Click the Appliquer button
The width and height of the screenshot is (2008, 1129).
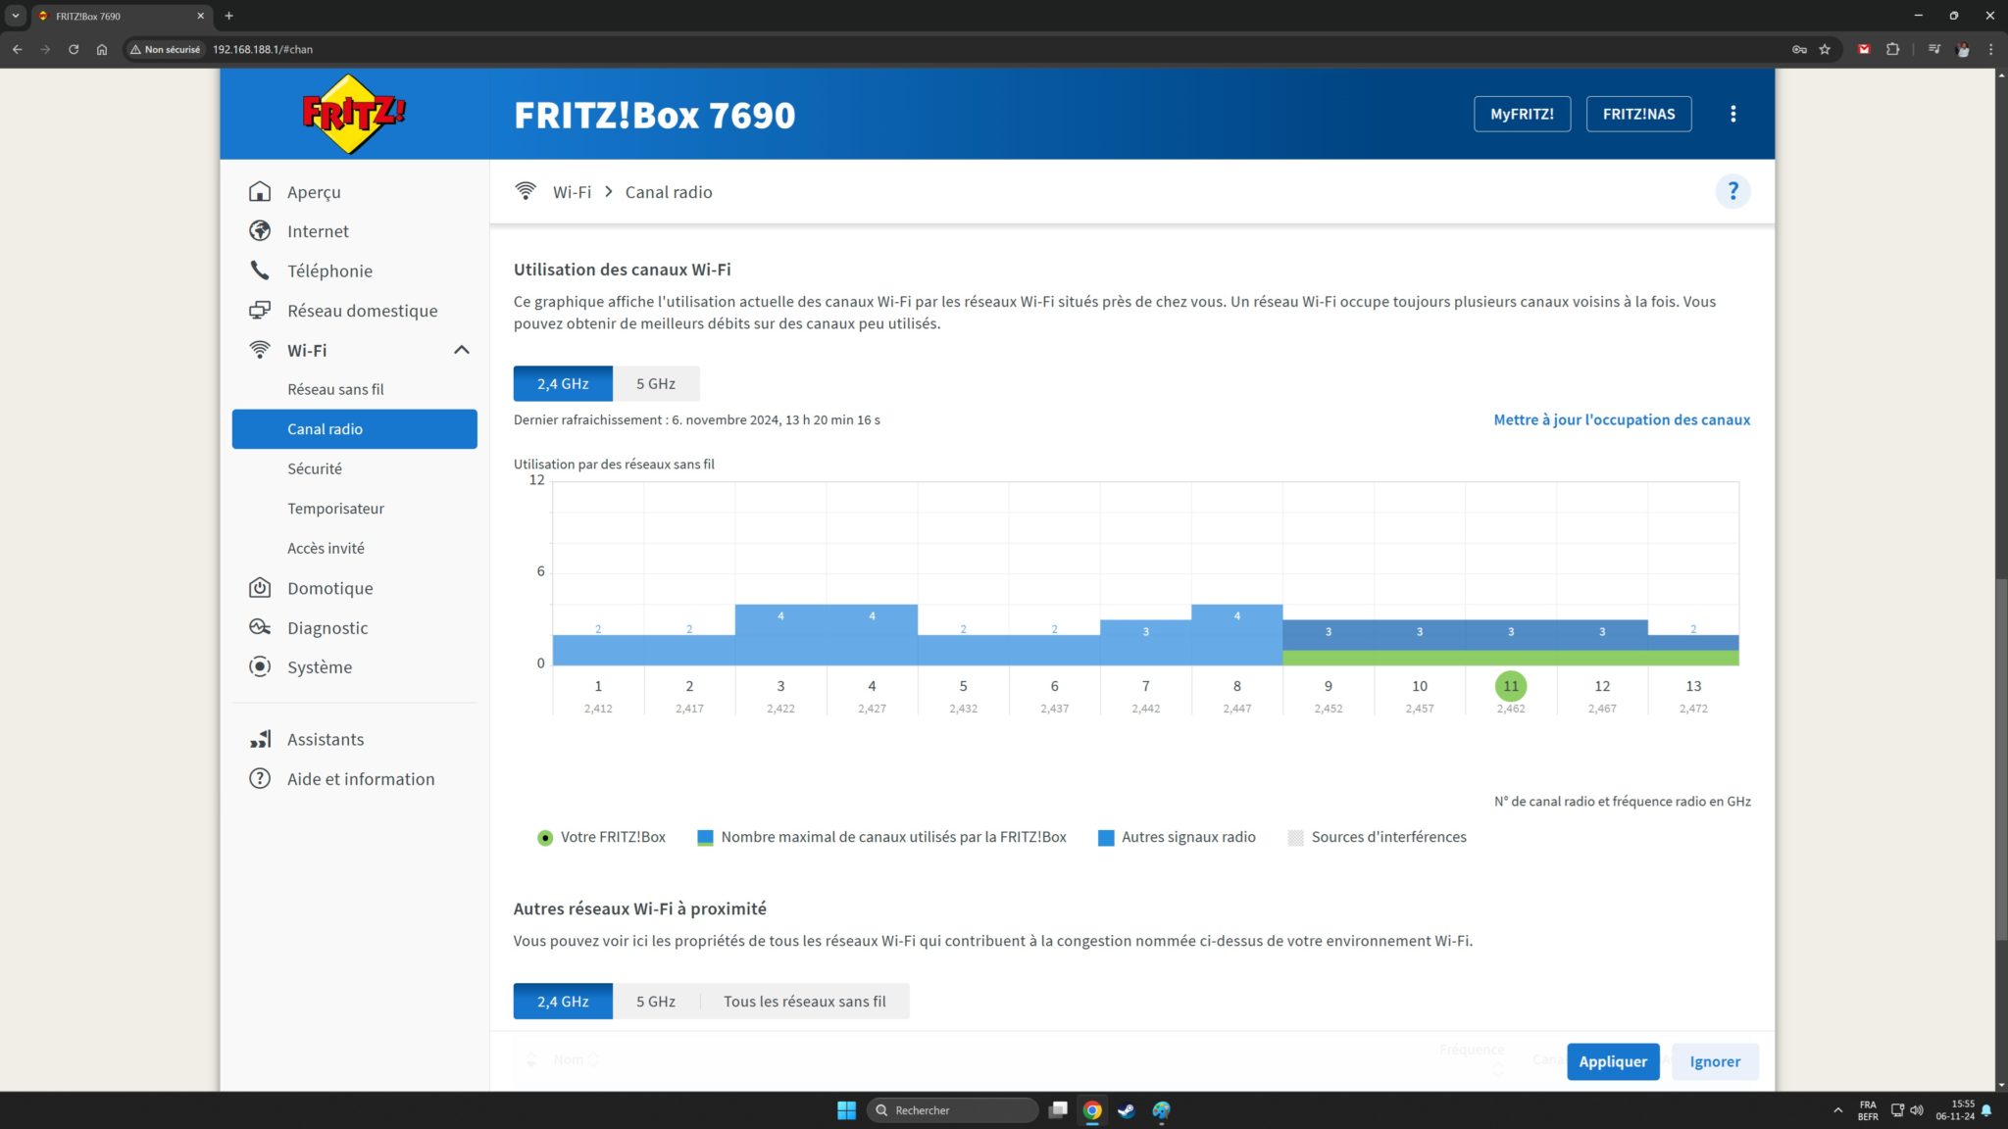(x=1613, y=1061)
